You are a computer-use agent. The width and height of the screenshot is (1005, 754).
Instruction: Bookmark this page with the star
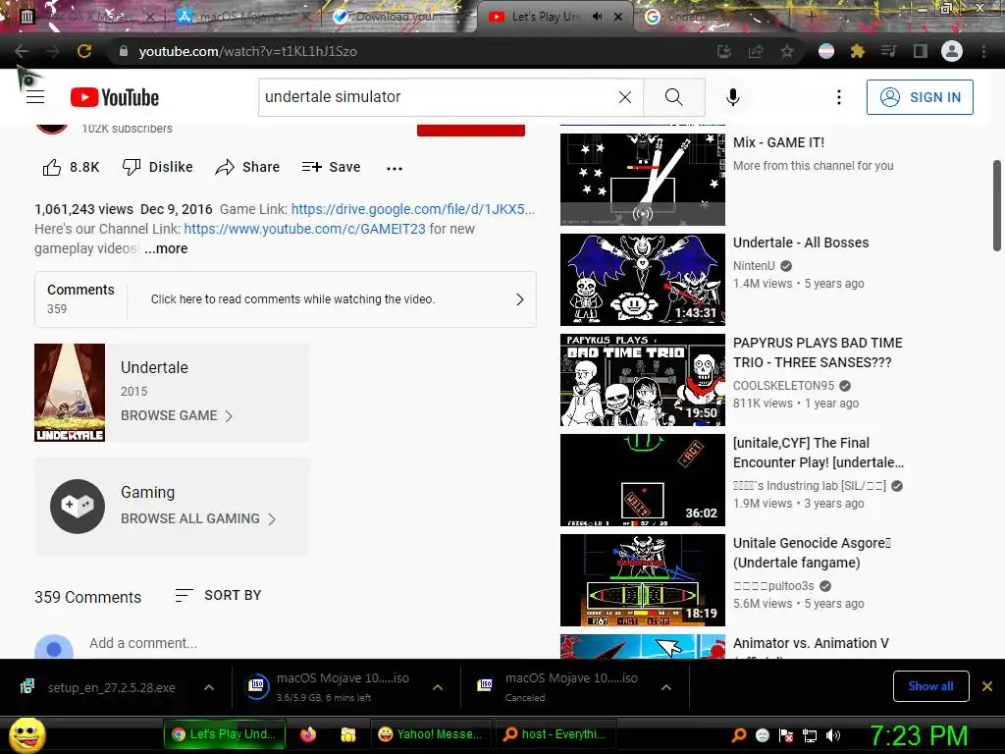[787, 51]
